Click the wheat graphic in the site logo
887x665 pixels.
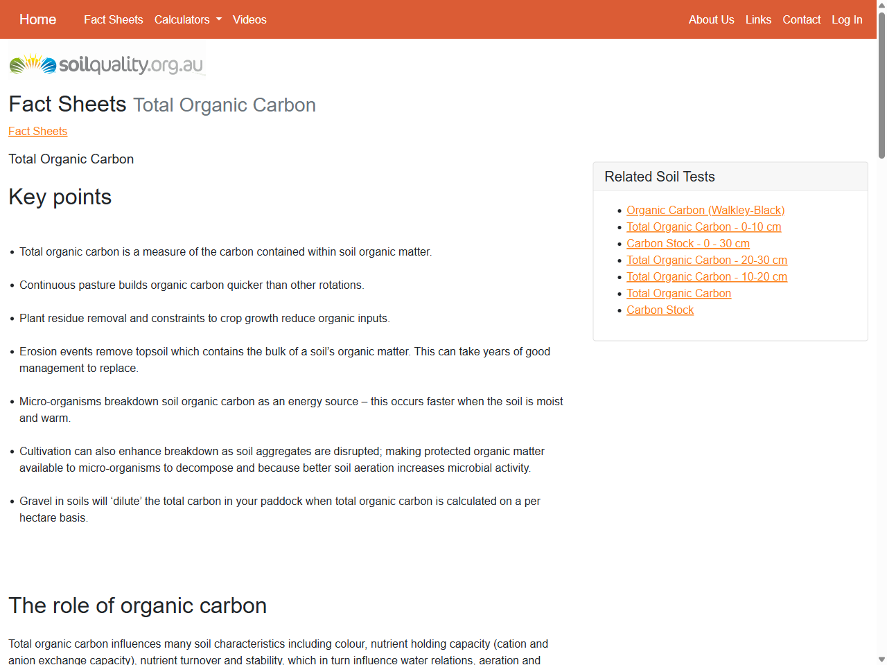point(30,63)
